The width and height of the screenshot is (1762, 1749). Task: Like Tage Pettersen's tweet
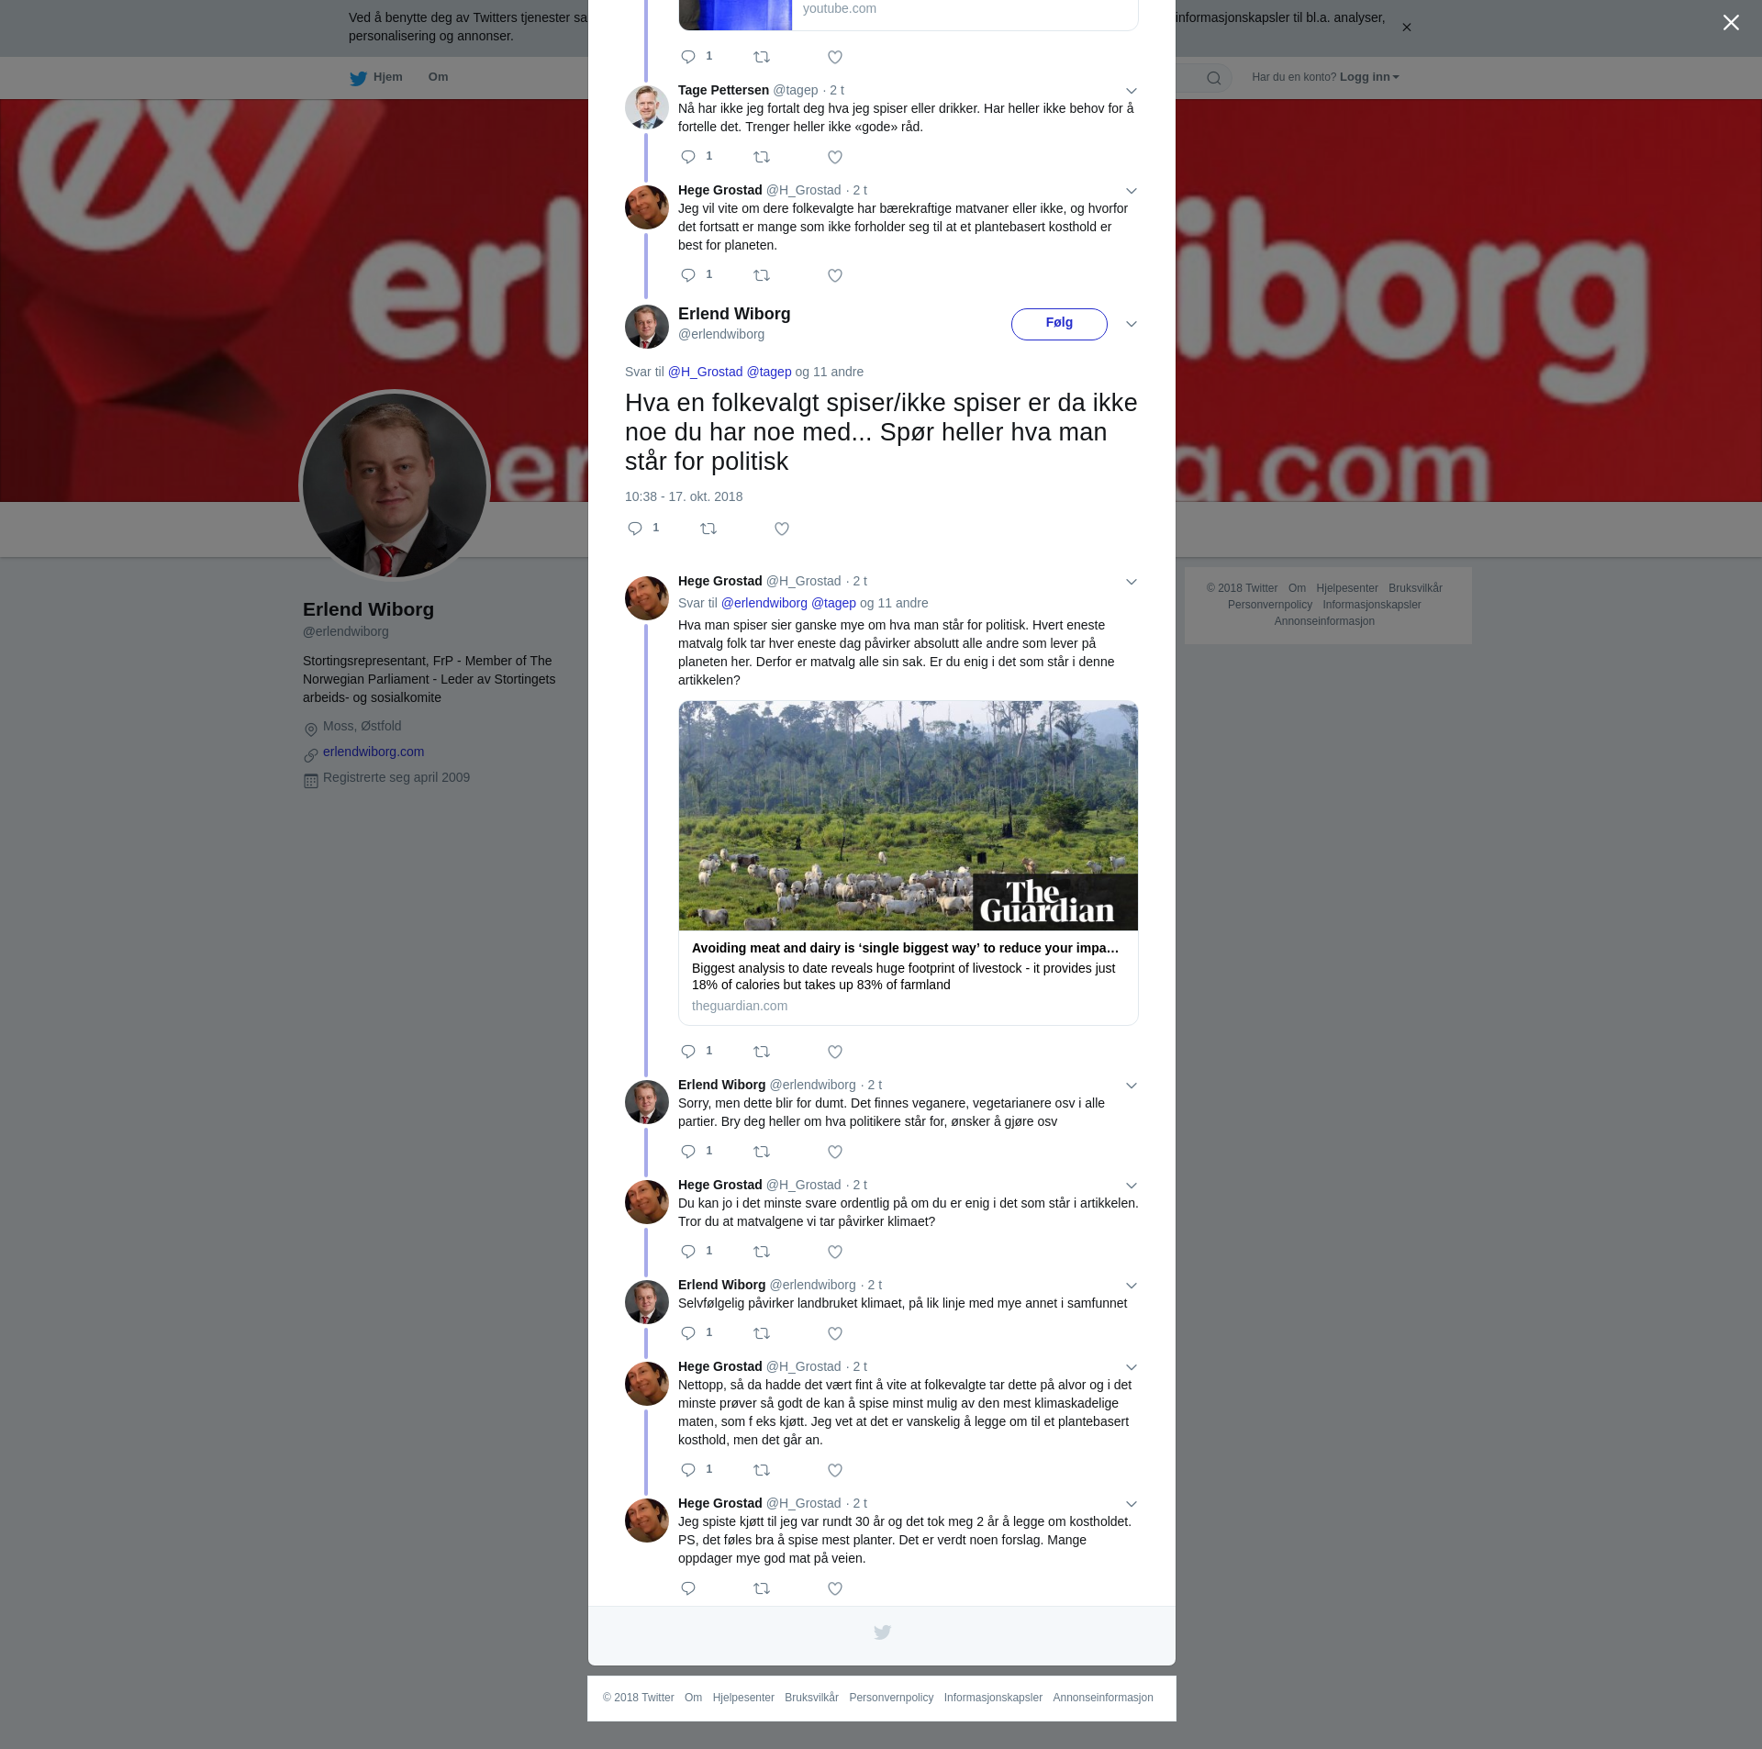(835, 157)
